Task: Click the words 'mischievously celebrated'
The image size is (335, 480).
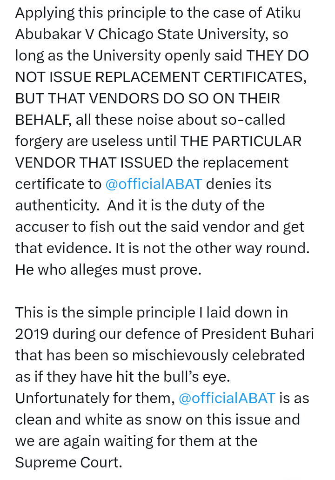Action: point(218,355)
